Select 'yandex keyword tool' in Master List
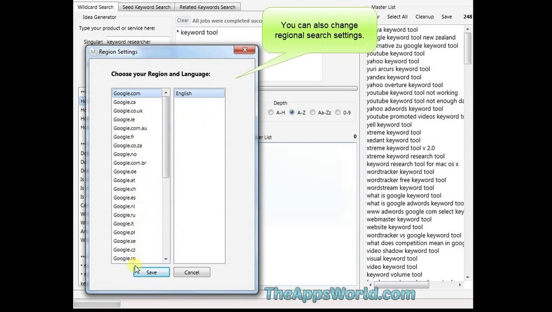 click(394, 77)
